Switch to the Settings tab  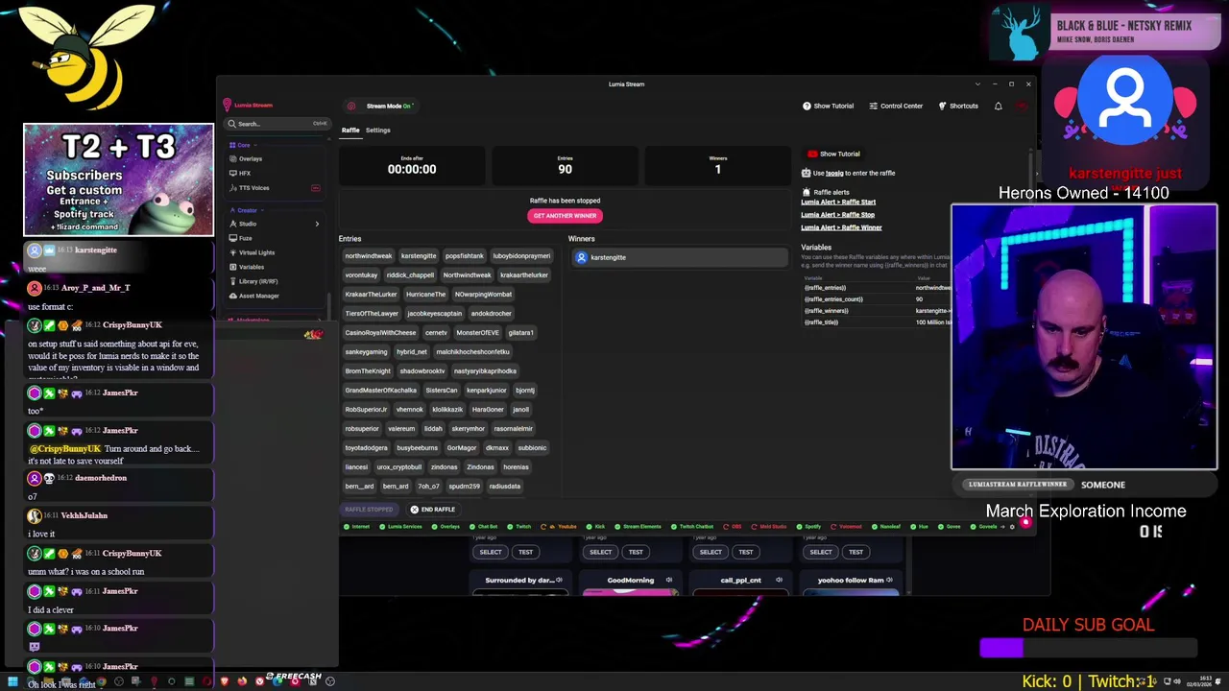pyautogui.click(x=377, y=130)
